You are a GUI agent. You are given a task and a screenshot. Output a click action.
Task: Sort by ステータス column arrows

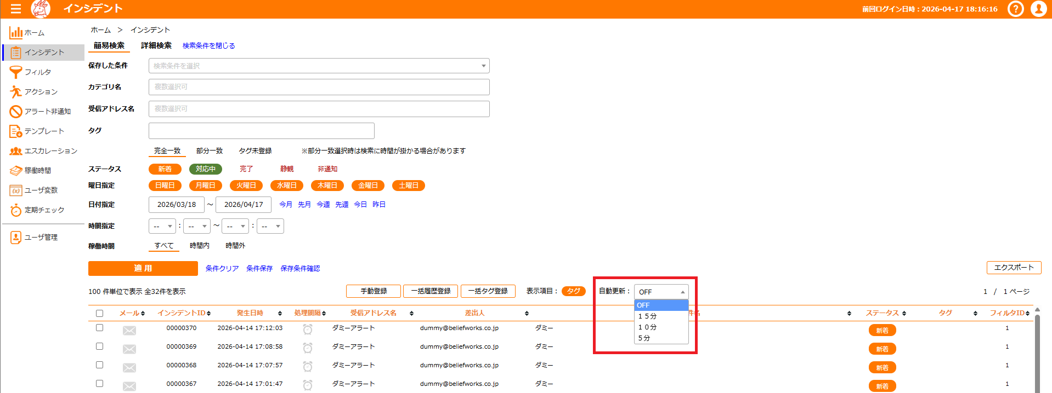[904, 314]
